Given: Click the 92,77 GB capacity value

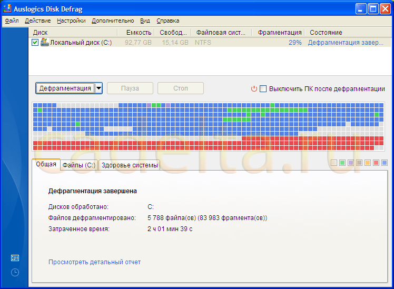Looking at the screenshot, I should (138, 43).
